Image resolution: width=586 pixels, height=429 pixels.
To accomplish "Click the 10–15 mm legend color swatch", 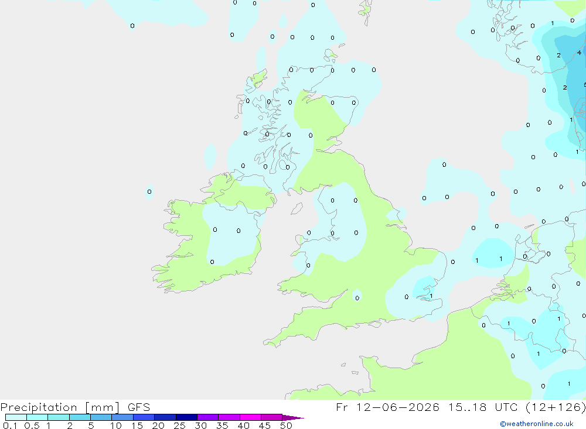I will coord(122,417).
